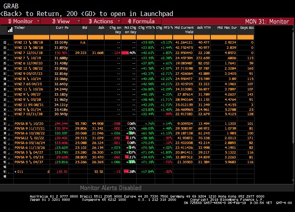Select the VENZ 7 12/01/18 row ticker
Screen dimensions: 295x212
tap(28, 53)
